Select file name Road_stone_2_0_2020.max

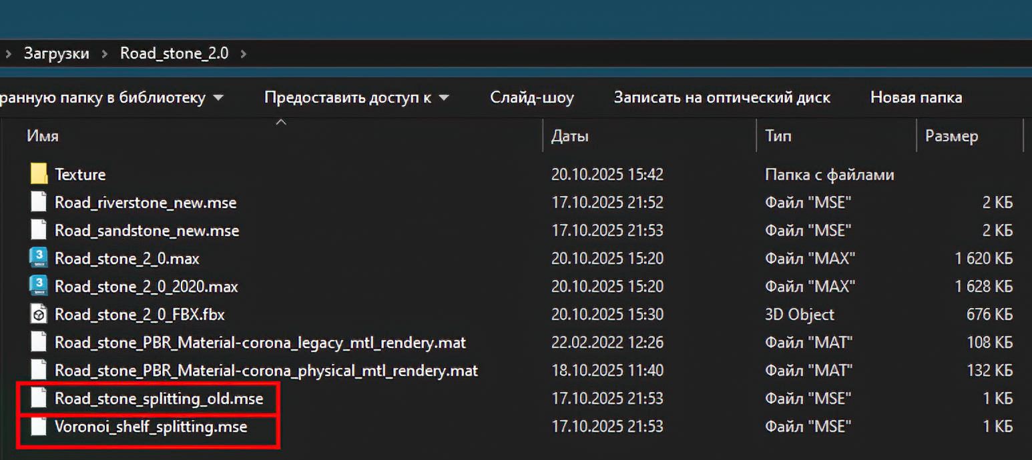(146, 287)
